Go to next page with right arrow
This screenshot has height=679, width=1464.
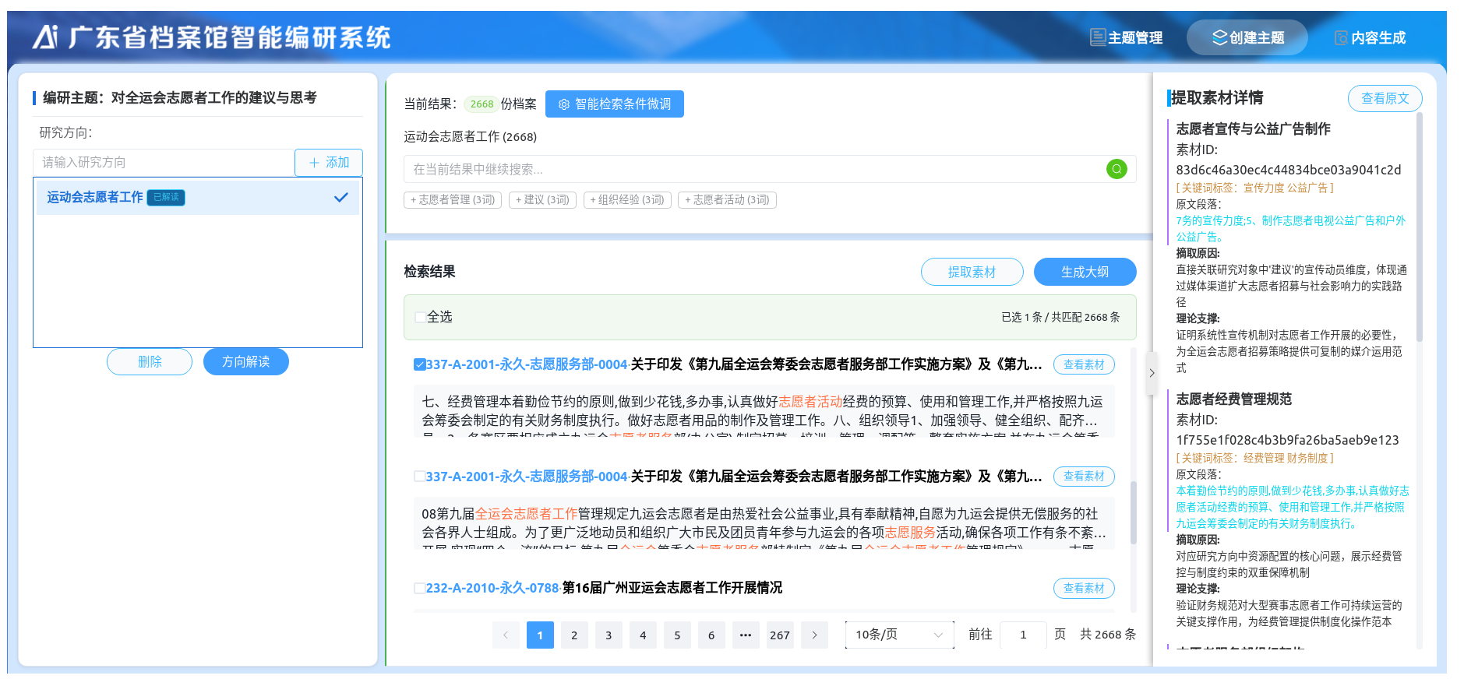(814, 635)
